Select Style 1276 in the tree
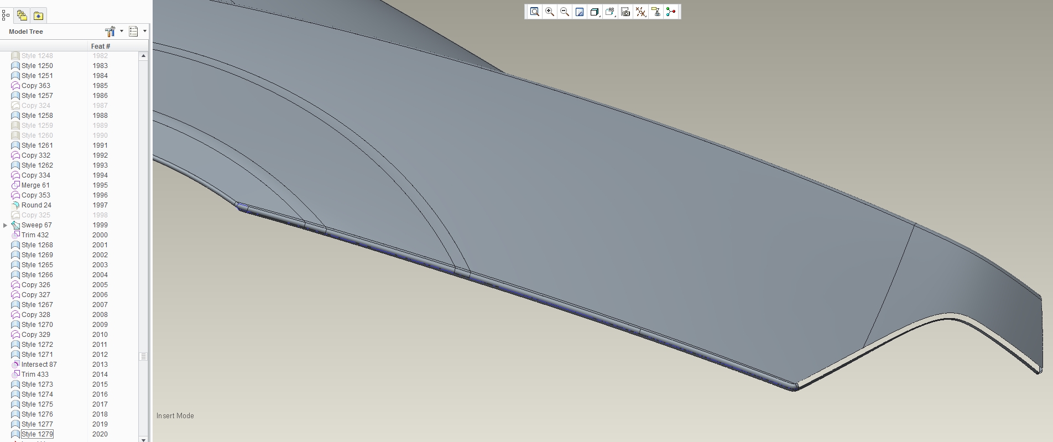The image size is (1053, 442). [37, 414]
